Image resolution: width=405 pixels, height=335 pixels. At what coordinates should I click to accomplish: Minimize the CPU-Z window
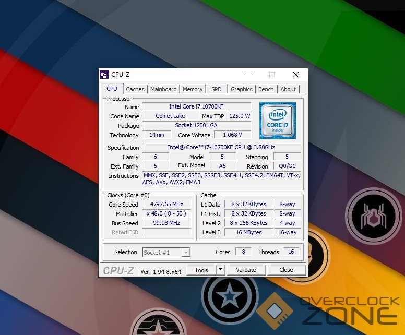pos(248,75)
